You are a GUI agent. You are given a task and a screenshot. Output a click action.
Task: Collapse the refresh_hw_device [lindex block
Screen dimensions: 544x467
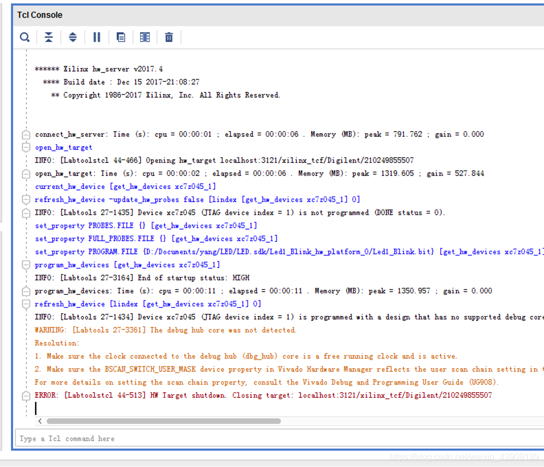[26, 304]
